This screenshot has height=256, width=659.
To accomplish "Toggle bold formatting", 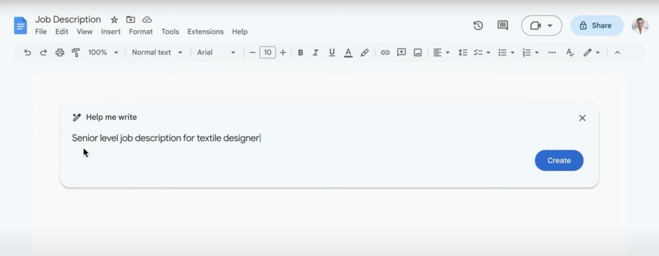I will pos(300,53).
